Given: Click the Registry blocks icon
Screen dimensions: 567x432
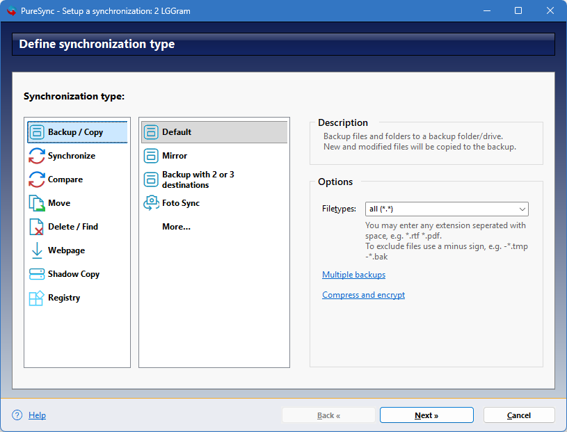Looking at the screenshot, I should 36,298.
